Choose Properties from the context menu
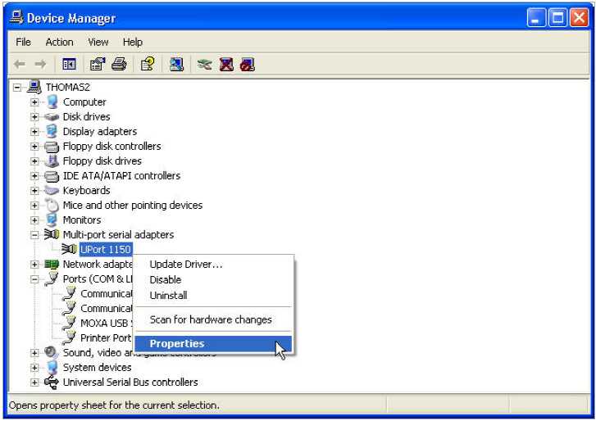 pos(177,344)
